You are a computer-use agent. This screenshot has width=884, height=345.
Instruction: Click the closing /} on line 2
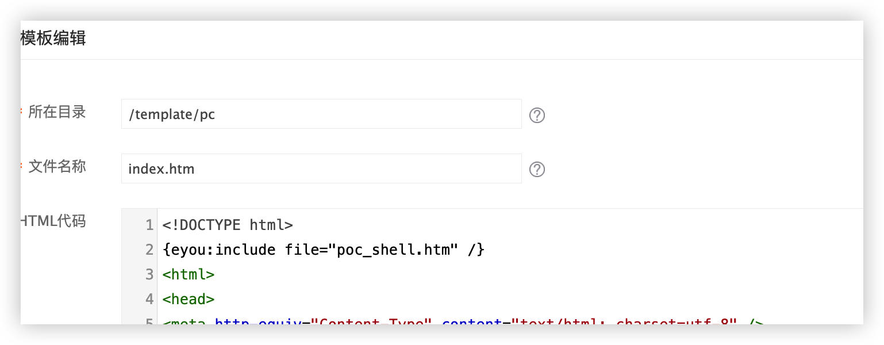[x=477, y=250]
